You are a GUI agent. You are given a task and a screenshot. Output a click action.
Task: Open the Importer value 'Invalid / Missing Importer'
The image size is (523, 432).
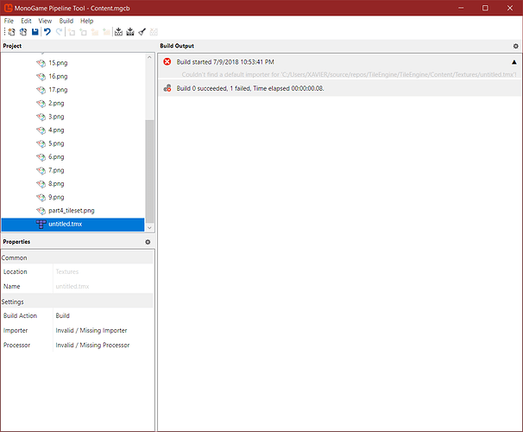click(104, 331)
